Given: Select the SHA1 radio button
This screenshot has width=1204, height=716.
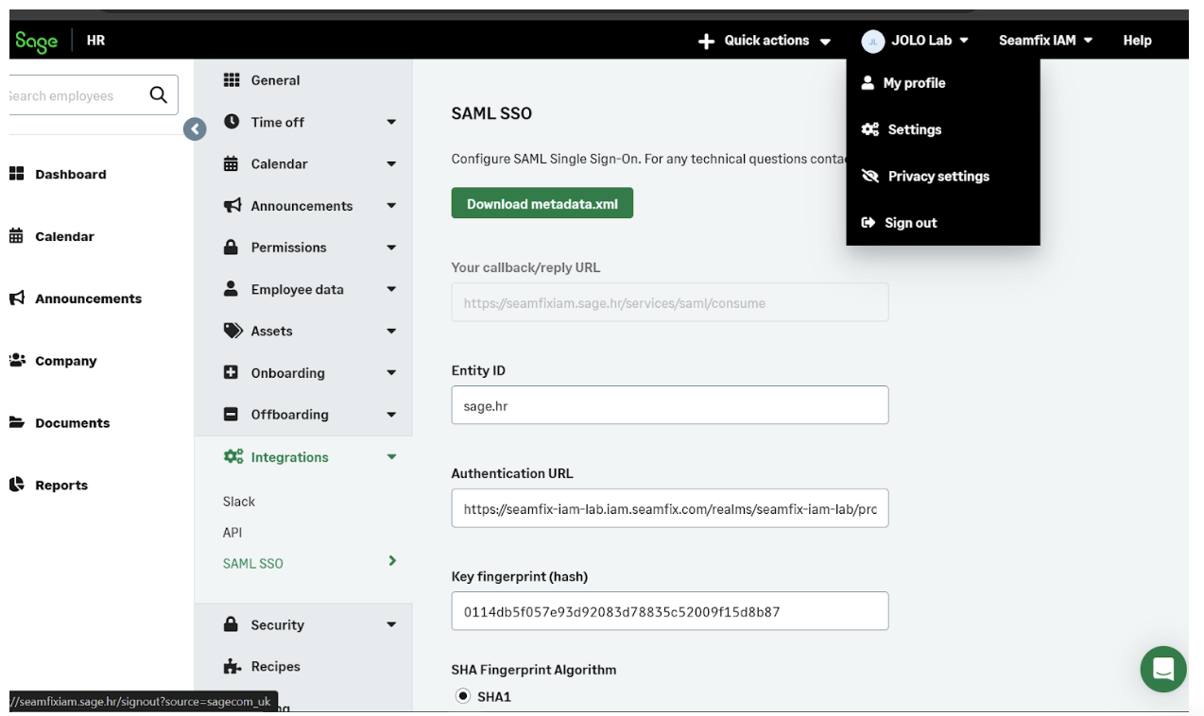Looking at the screenshot, I should pyautogui.click(x=463, y=696).
